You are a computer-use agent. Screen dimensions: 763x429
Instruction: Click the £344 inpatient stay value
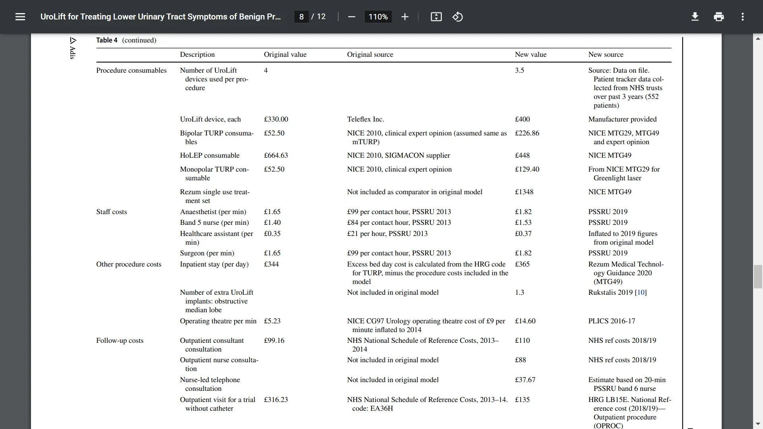click(271, 264)
